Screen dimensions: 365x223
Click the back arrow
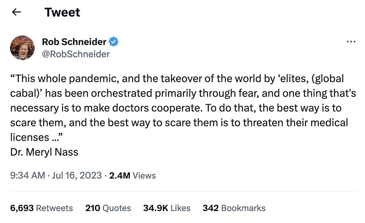pos(16,12)
